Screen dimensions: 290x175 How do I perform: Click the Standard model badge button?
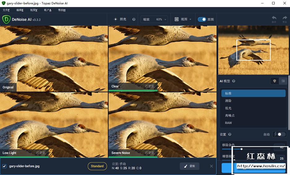(x=97, y=166)
